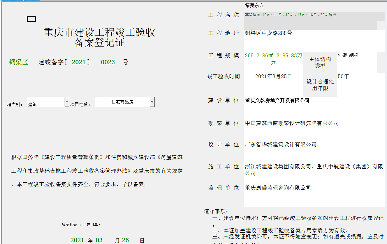Click the filing day value 26

125,240
